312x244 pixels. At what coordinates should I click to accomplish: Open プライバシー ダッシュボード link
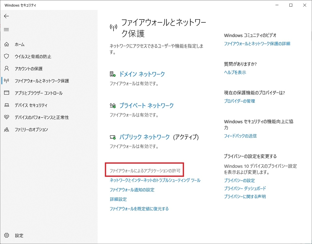(245, 188)
